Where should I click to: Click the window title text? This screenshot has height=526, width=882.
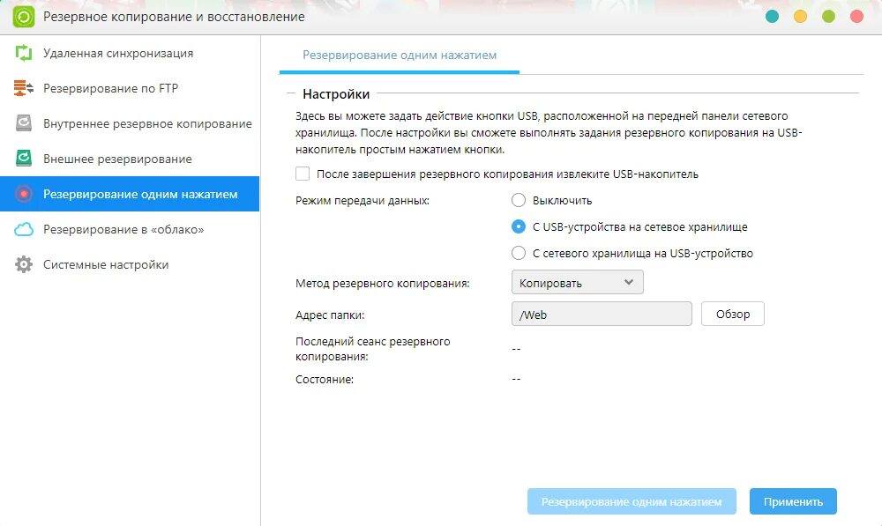pos(174,17)
